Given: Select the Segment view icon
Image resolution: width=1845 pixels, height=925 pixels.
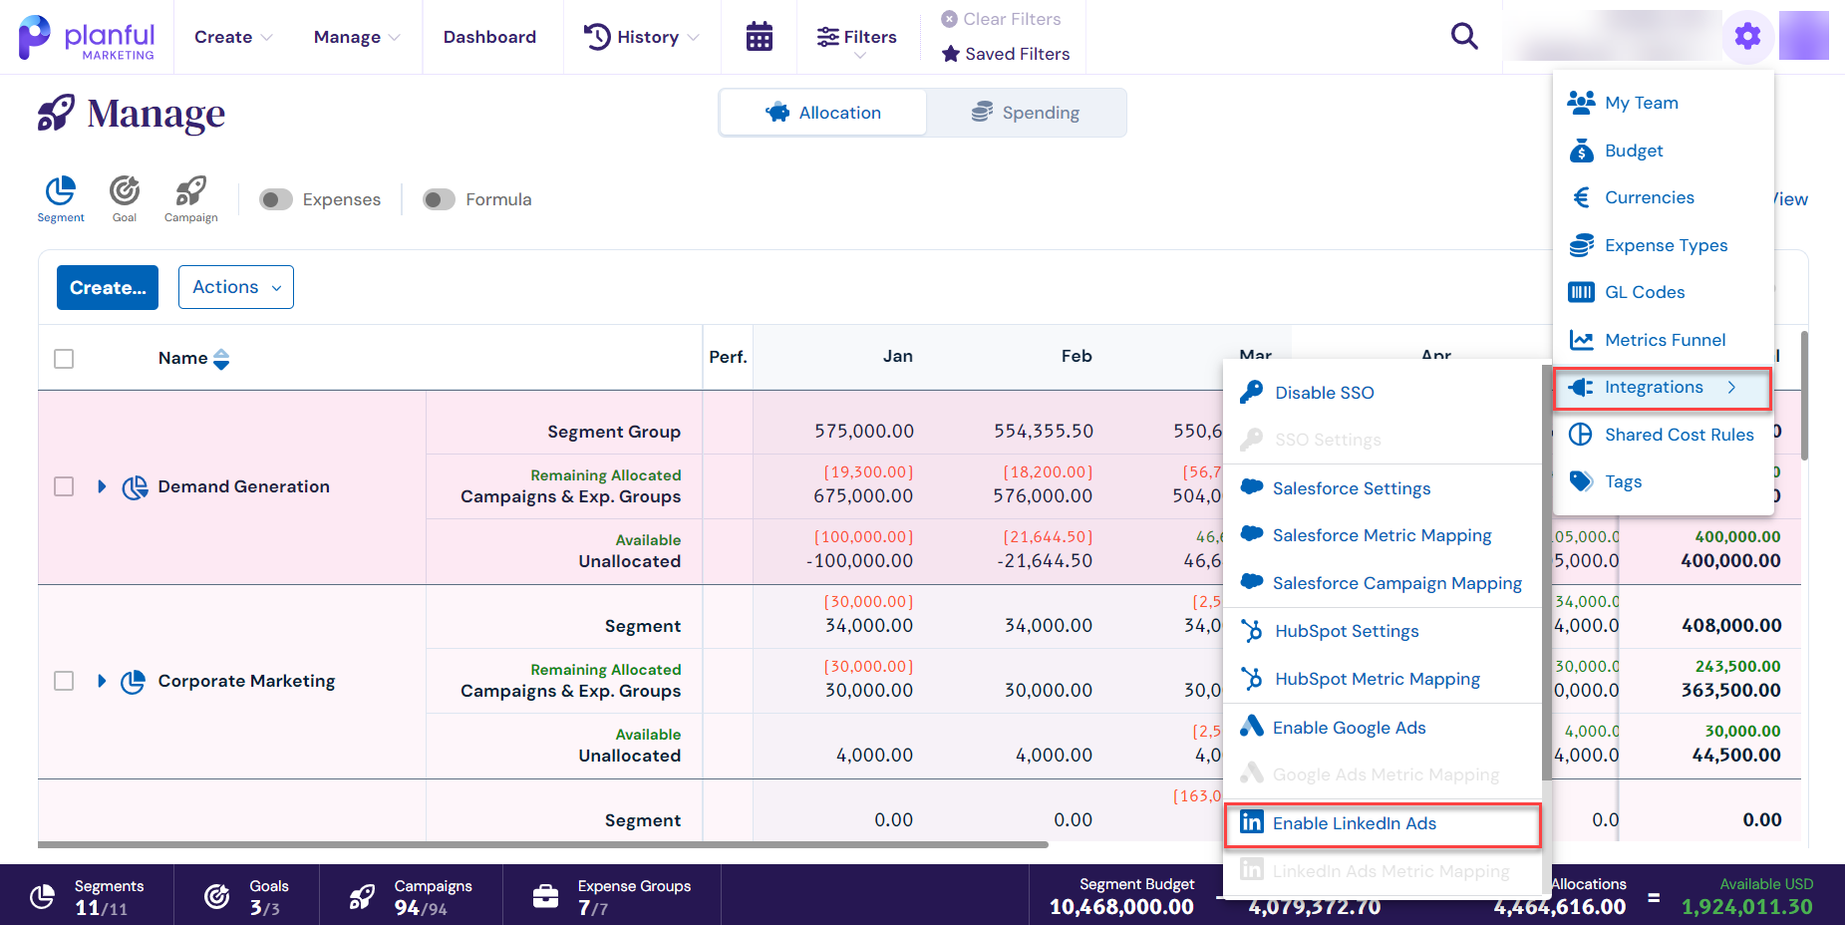Looking at the screenshot, I should [61, 198].
